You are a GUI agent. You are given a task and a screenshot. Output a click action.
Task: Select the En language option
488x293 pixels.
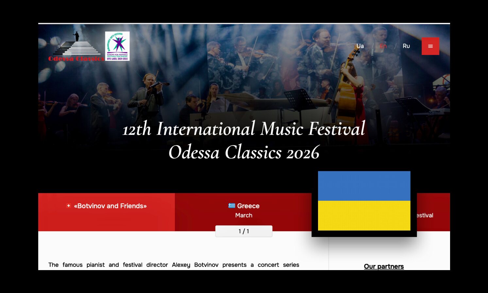point(383,46)
